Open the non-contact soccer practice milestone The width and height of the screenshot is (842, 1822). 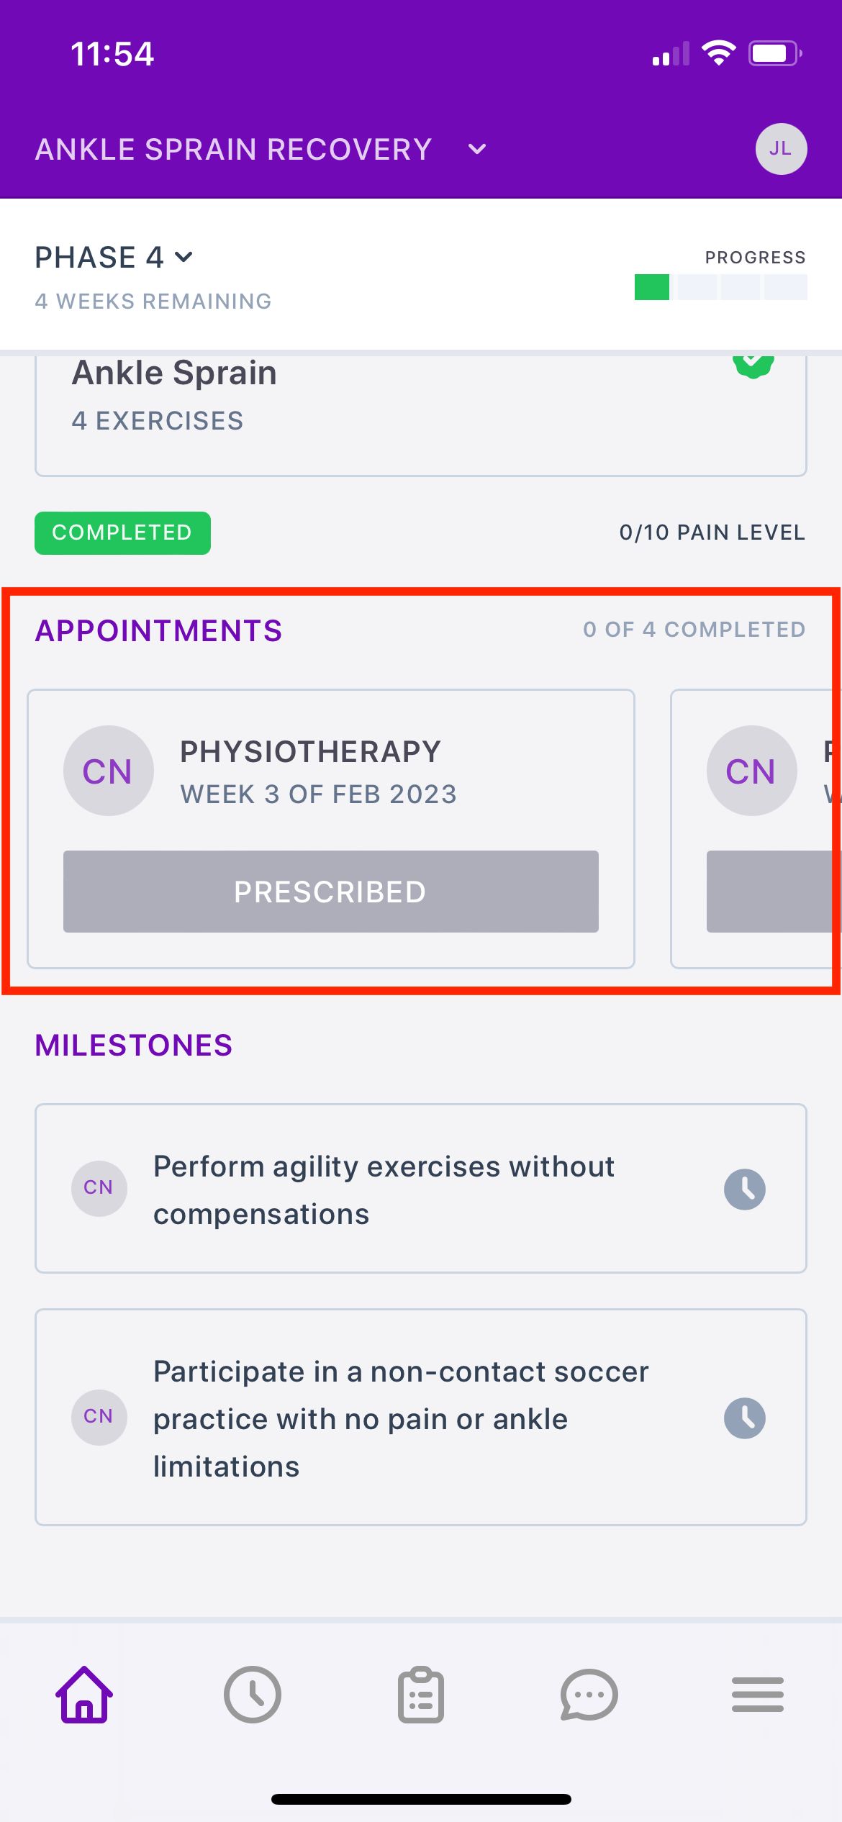(421, 1418)
